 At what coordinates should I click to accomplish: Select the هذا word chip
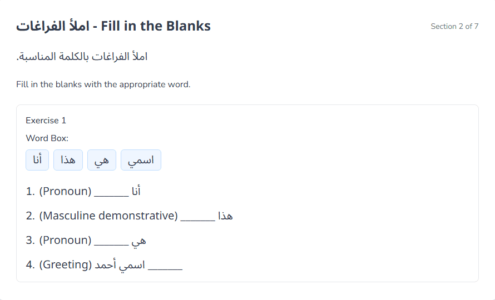tap(68, 160)
